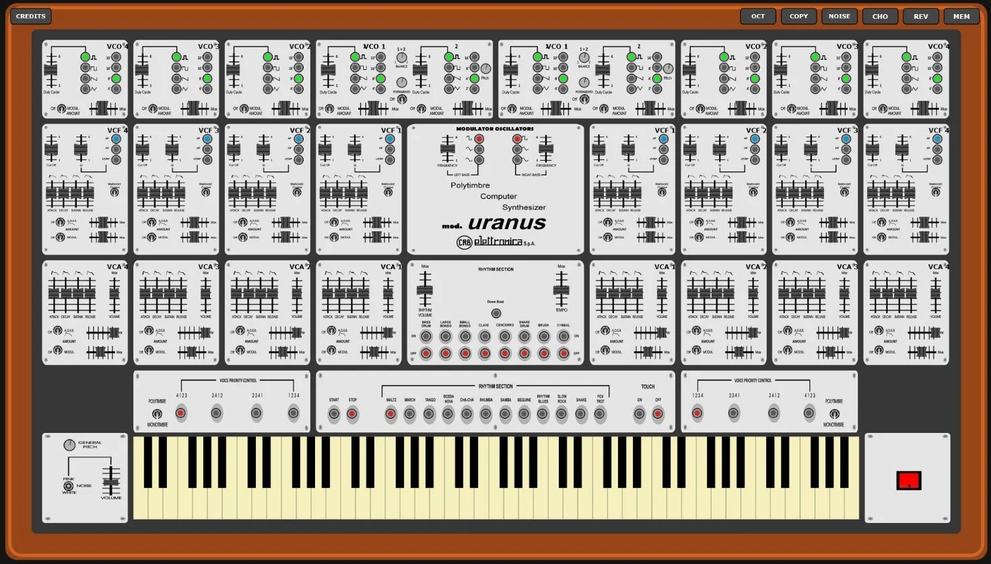The image size is (991, 564).
Task: Click the REV reverb button
Action: click(x=921, y=16)
